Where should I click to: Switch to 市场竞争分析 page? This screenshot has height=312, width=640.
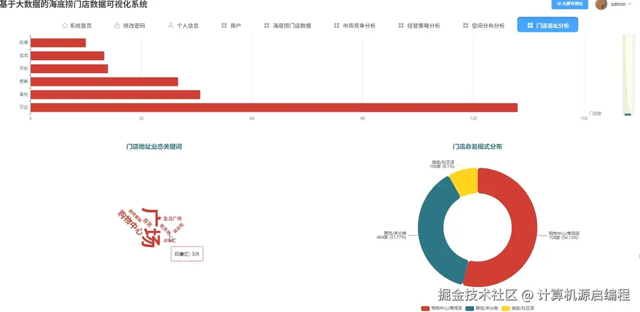(355, 26)
